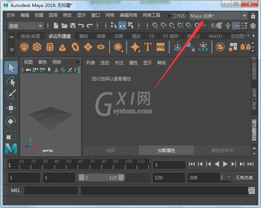Open the 编辑网格 menu
The image size is (261, 208).
pyautogui.click(x=128, y=15)
